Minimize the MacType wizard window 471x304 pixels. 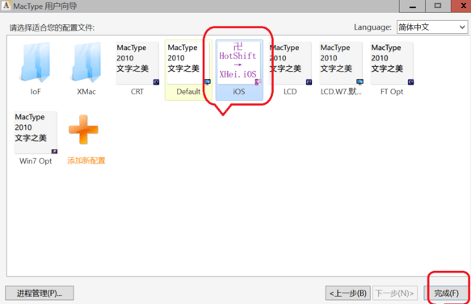click(x=412, y=6)
